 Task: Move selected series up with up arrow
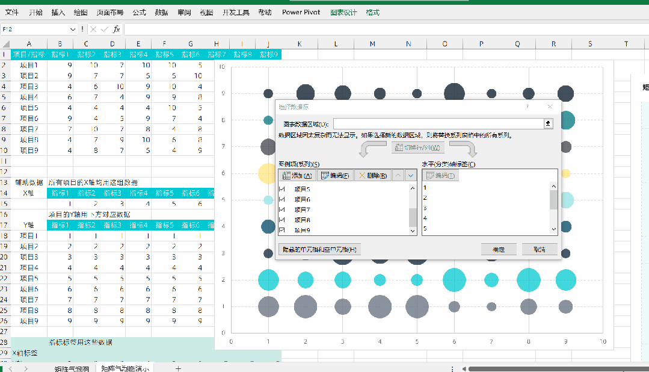click(x=398, y=176)
